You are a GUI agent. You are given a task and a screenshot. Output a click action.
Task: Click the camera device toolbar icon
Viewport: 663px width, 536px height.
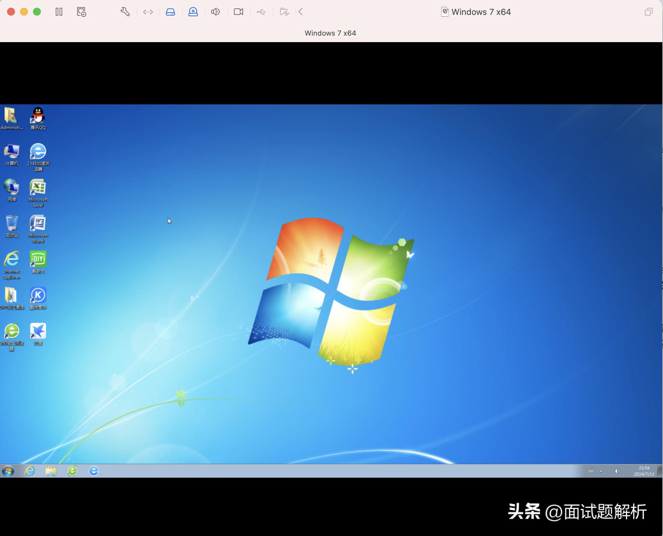point(238,12)
